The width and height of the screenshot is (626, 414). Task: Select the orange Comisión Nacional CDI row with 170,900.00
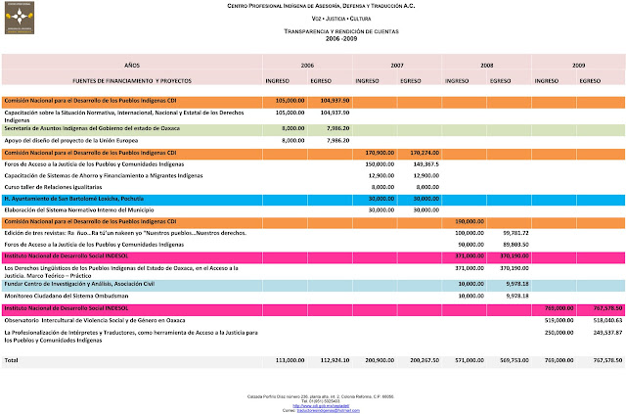click(x=313, y=154)
